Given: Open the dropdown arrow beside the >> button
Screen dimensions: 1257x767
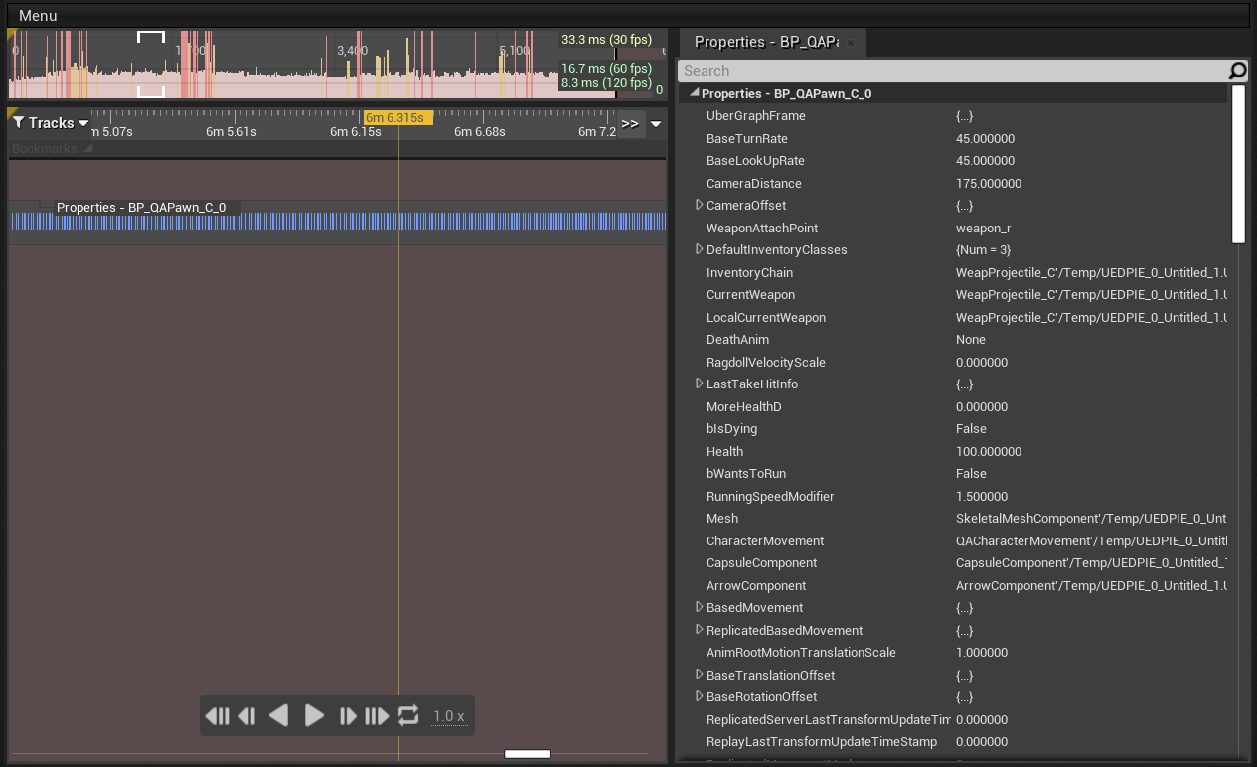Looking at the screenshot, I should (656, 124).
